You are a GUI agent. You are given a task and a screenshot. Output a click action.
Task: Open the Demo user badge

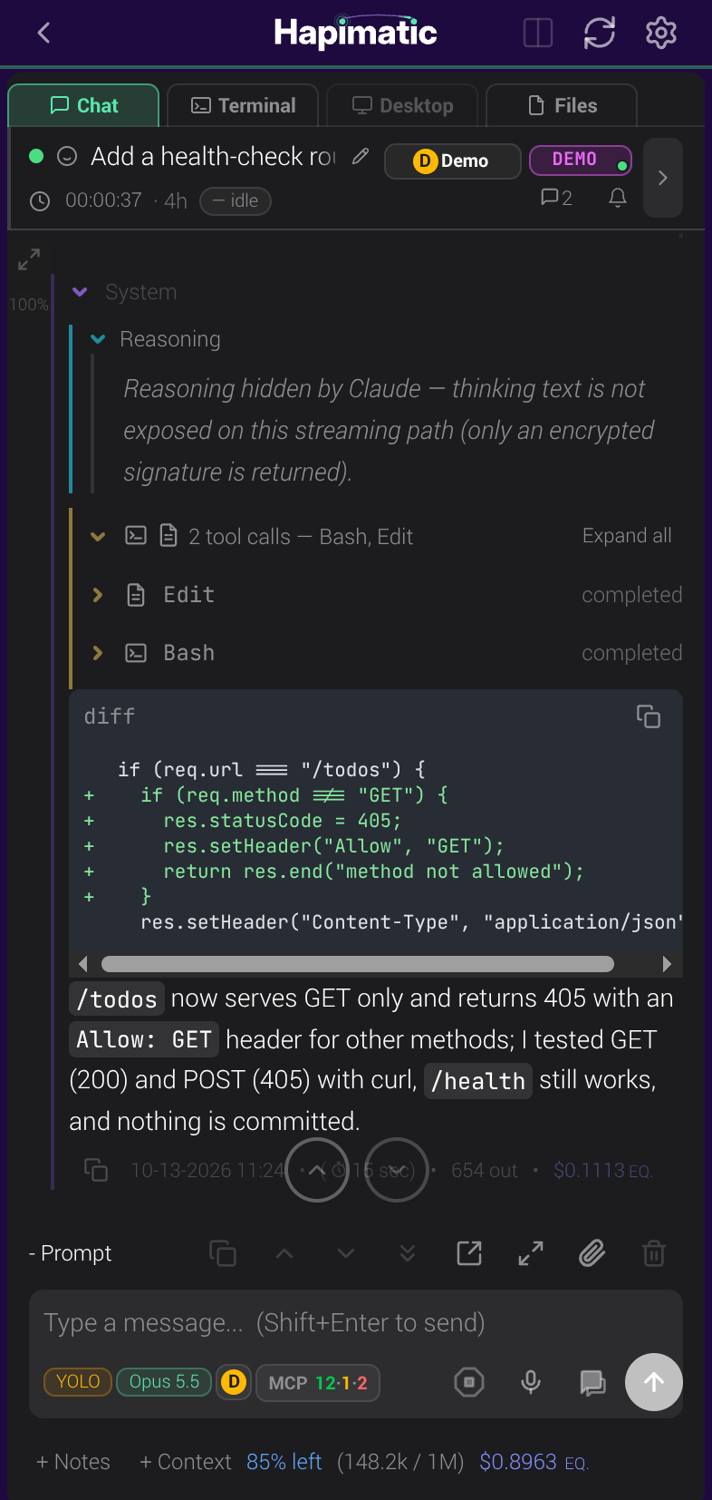[x=453, y=161]
